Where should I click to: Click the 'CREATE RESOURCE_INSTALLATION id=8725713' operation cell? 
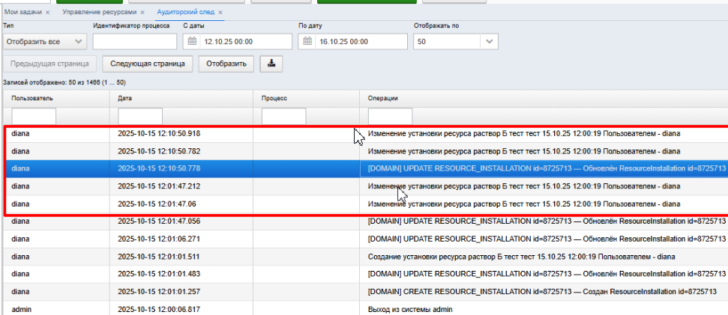544,292
